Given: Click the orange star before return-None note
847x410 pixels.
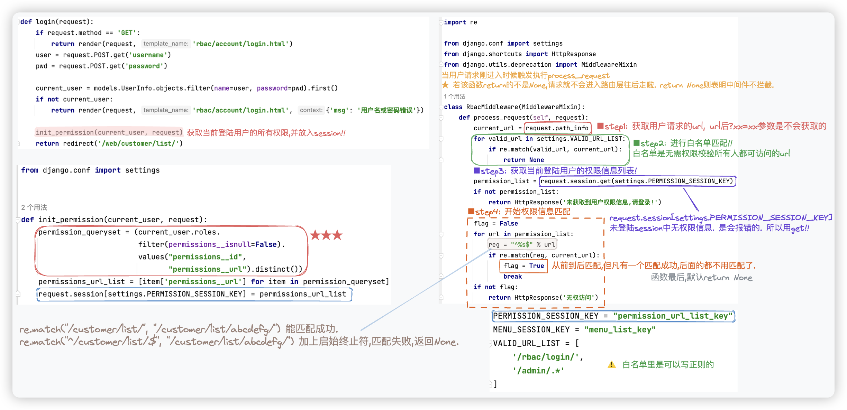Looking at the screenshot, I should [445, 85].
